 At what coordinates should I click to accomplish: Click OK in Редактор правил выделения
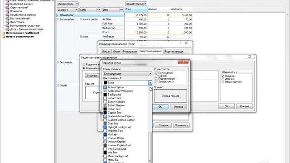coord(227,106)
